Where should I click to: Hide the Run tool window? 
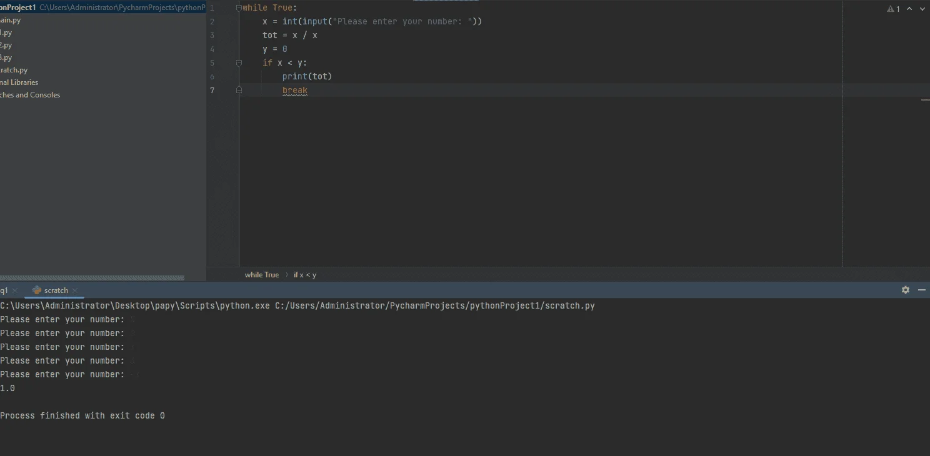(922, 290)
